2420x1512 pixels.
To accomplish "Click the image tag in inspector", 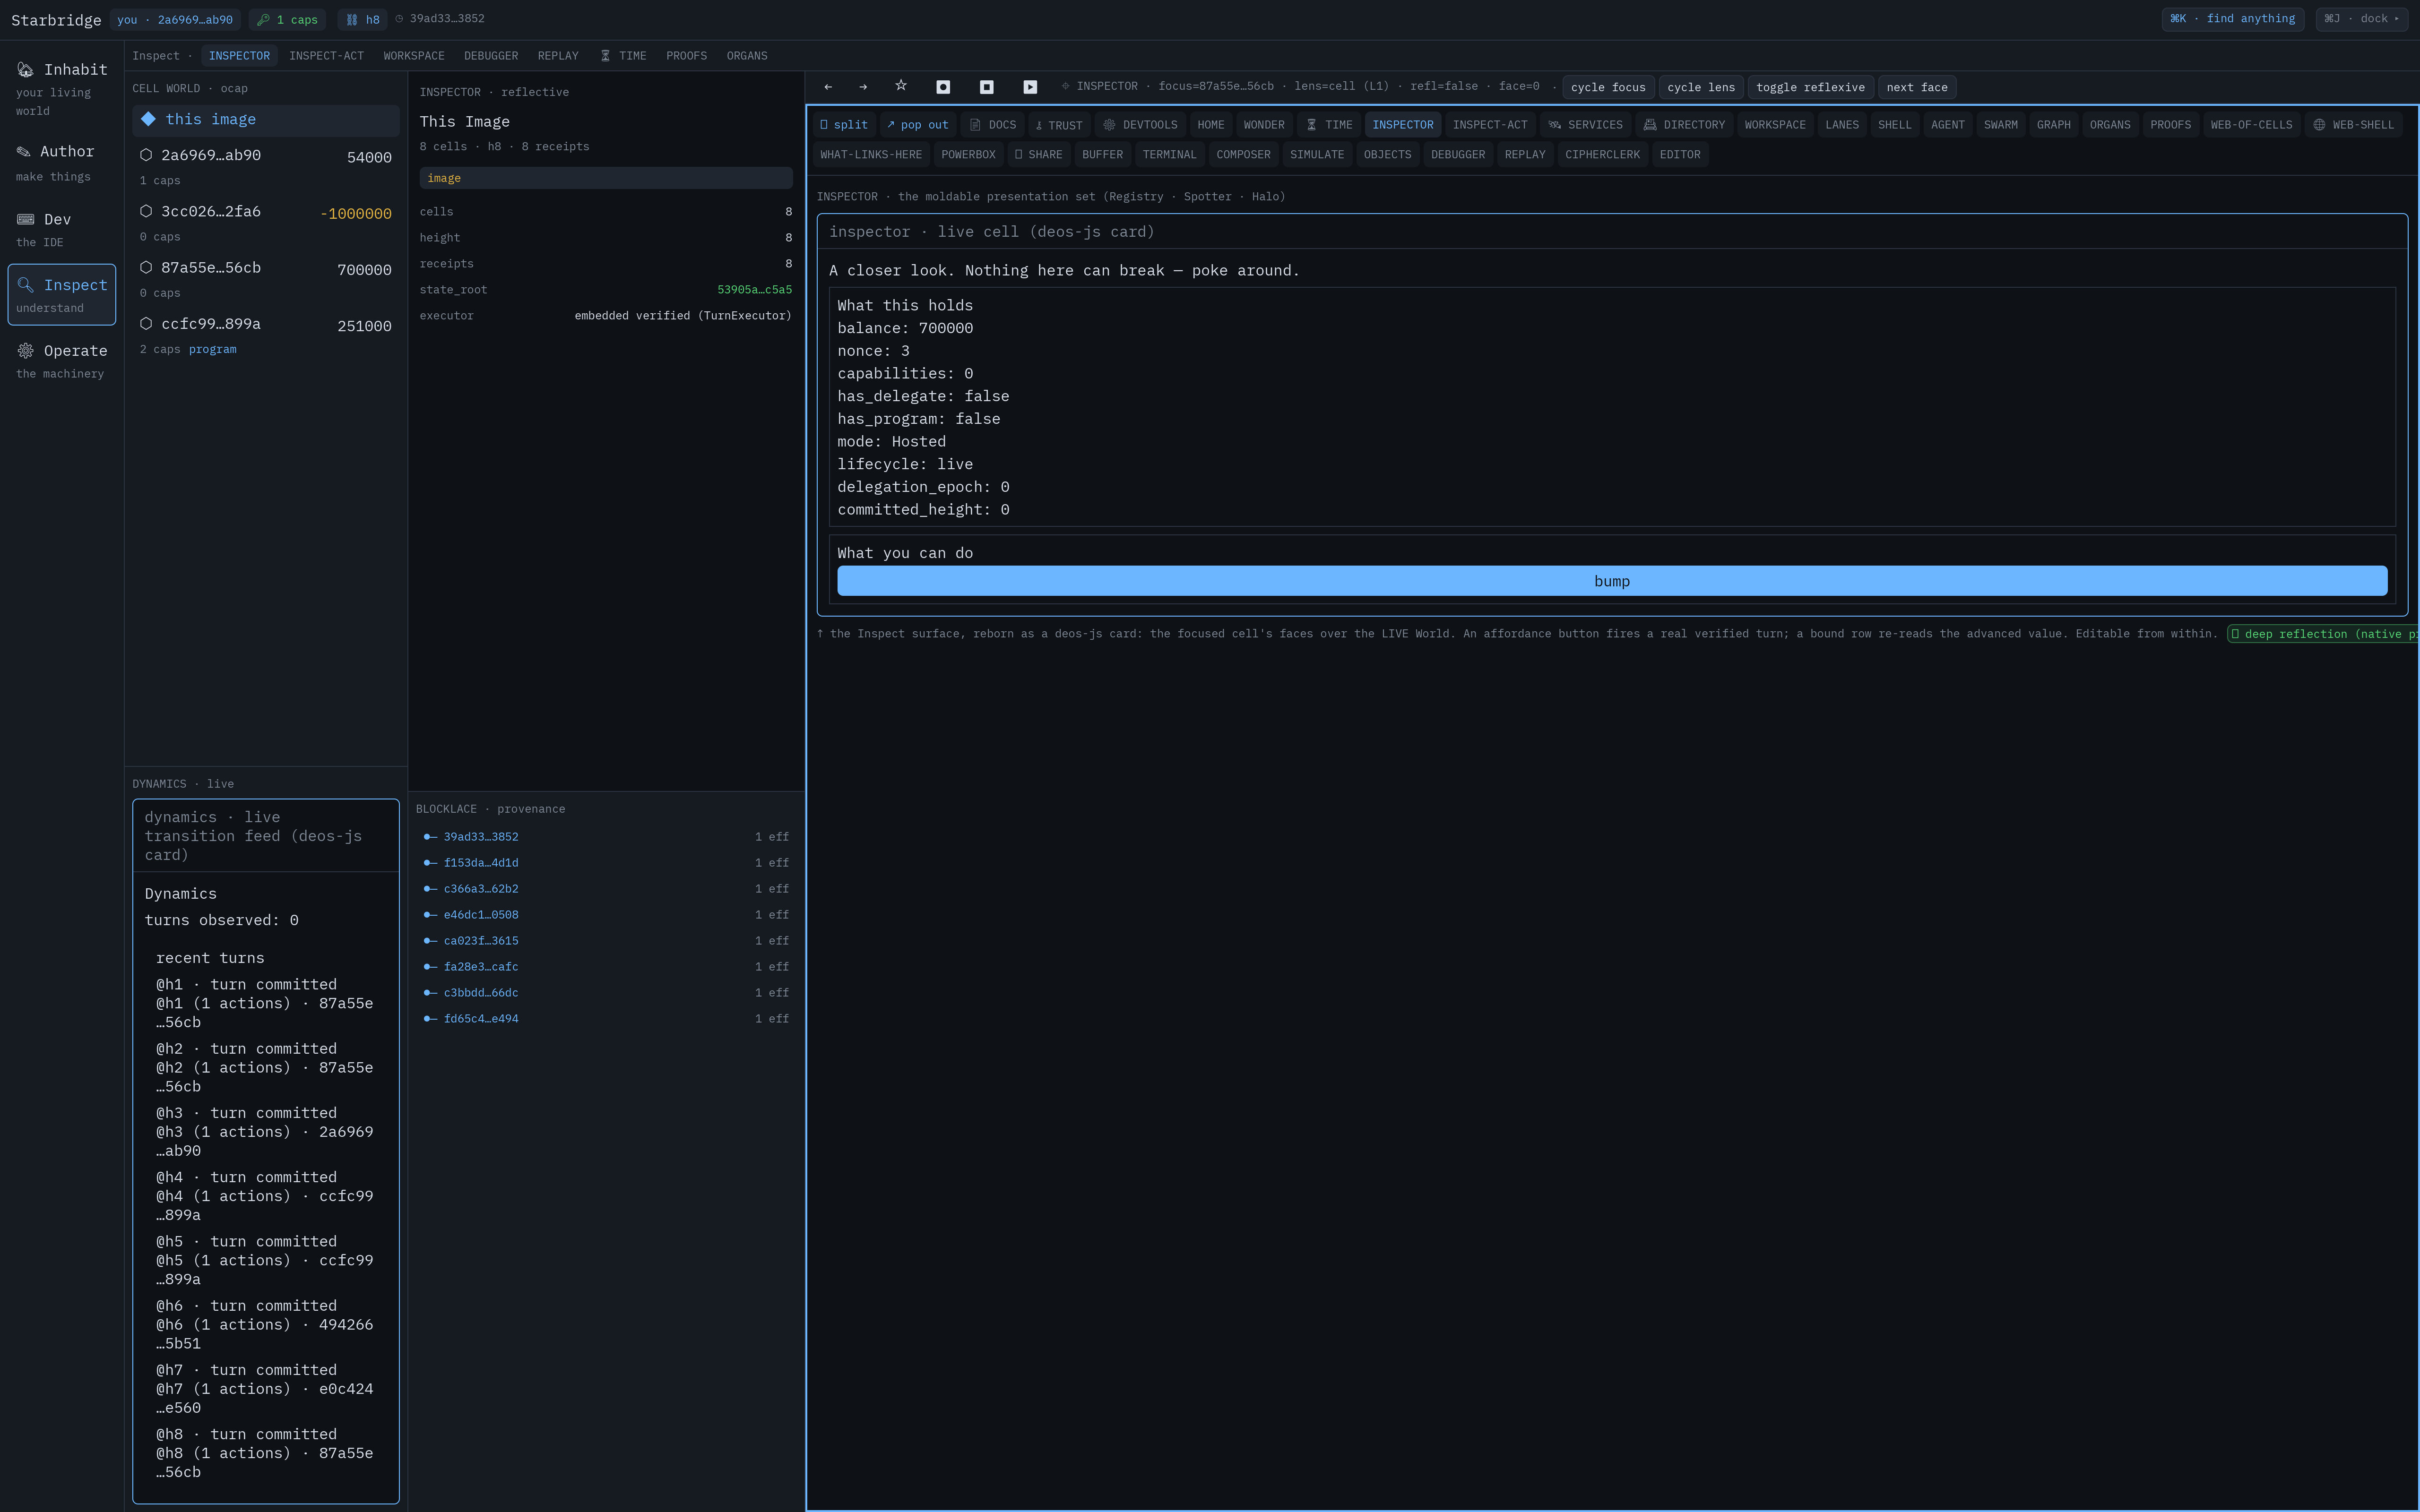I will (x=606, y=179).
